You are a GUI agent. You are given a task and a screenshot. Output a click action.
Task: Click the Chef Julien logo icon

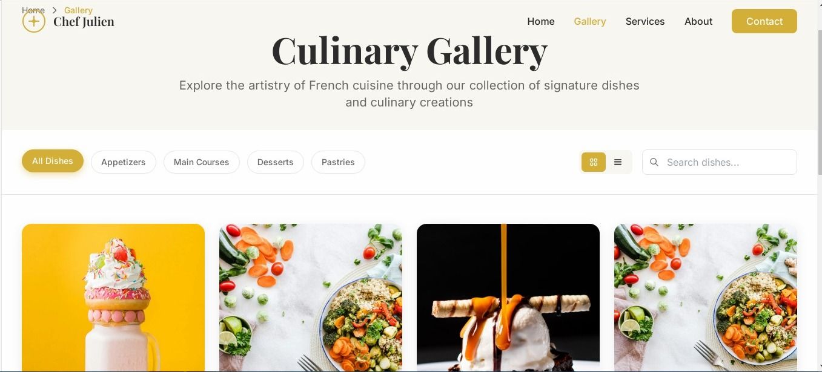[x=34, y=21]
